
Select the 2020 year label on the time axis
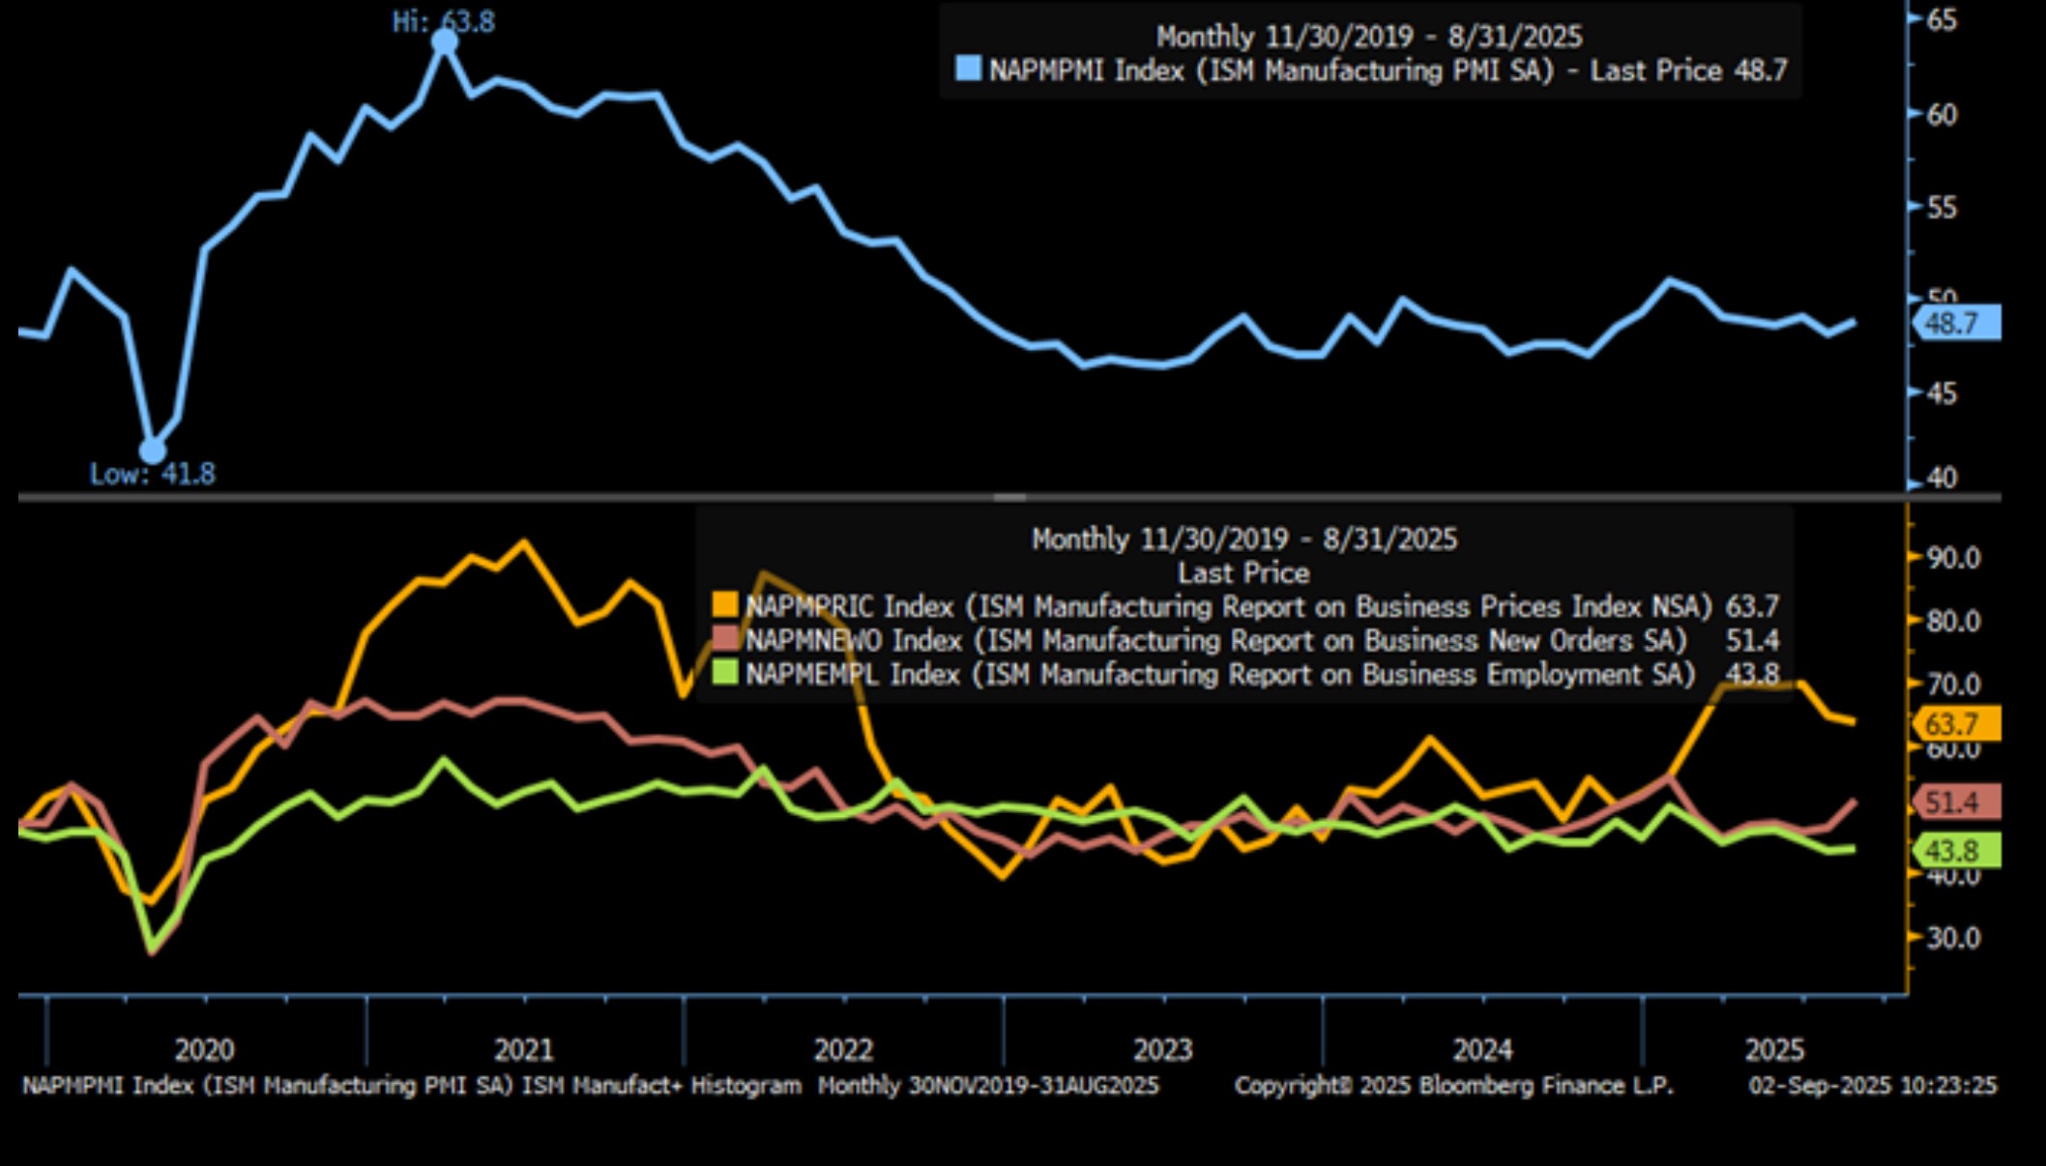(x=204, y=1049)
